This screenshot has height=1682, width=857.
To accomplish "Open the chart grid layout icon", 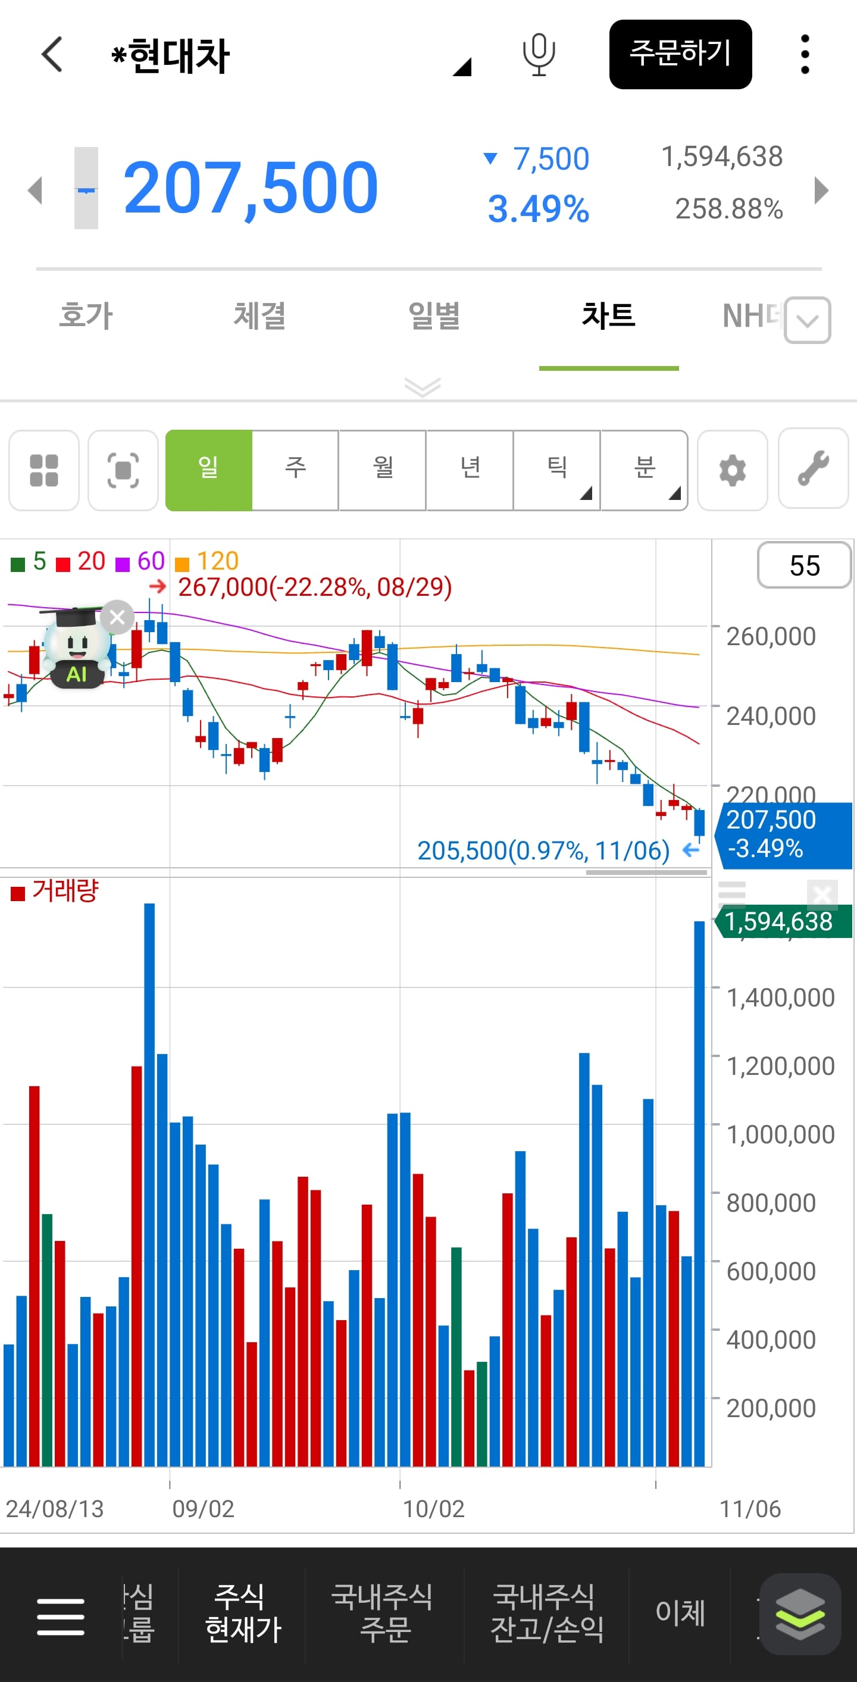I will [x=43, y=470].
